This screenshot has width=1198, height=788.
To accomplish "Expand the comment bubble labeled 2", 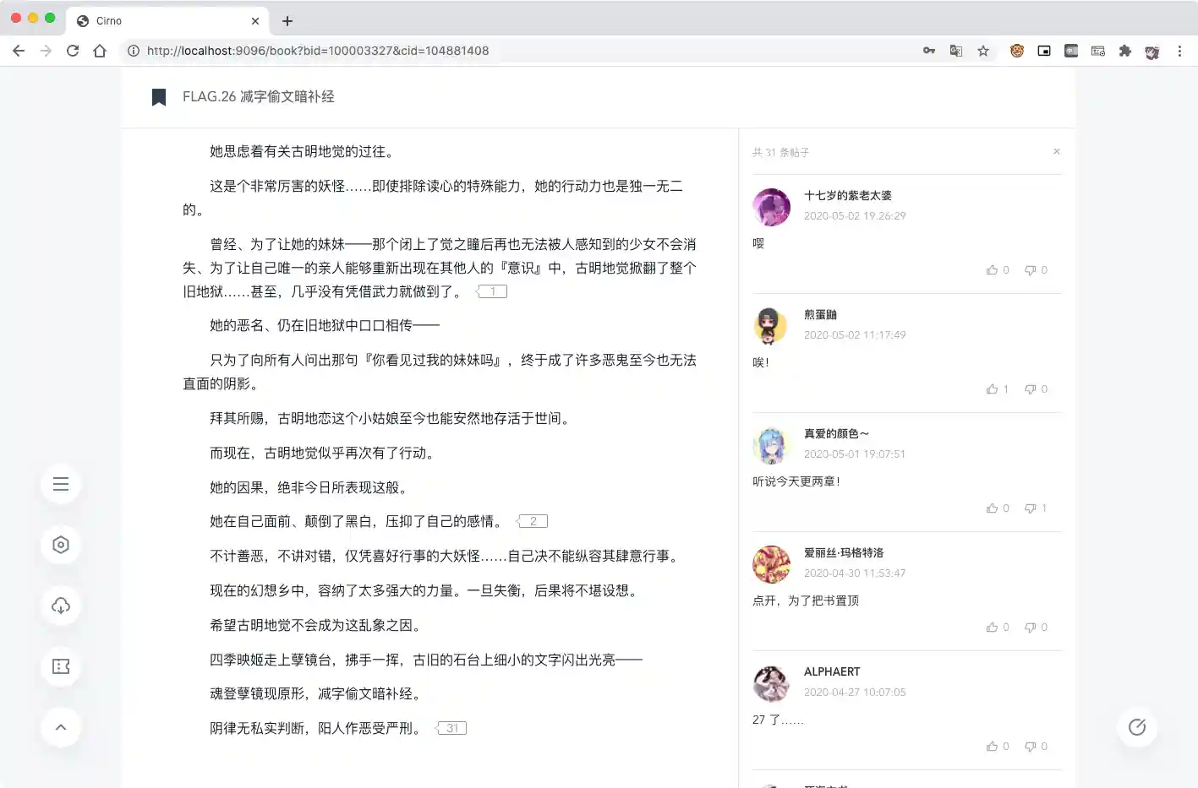I will [x=533, y=521].
